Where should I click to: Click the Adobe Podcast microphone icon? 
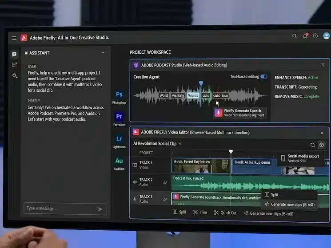[x=136, y=65]
